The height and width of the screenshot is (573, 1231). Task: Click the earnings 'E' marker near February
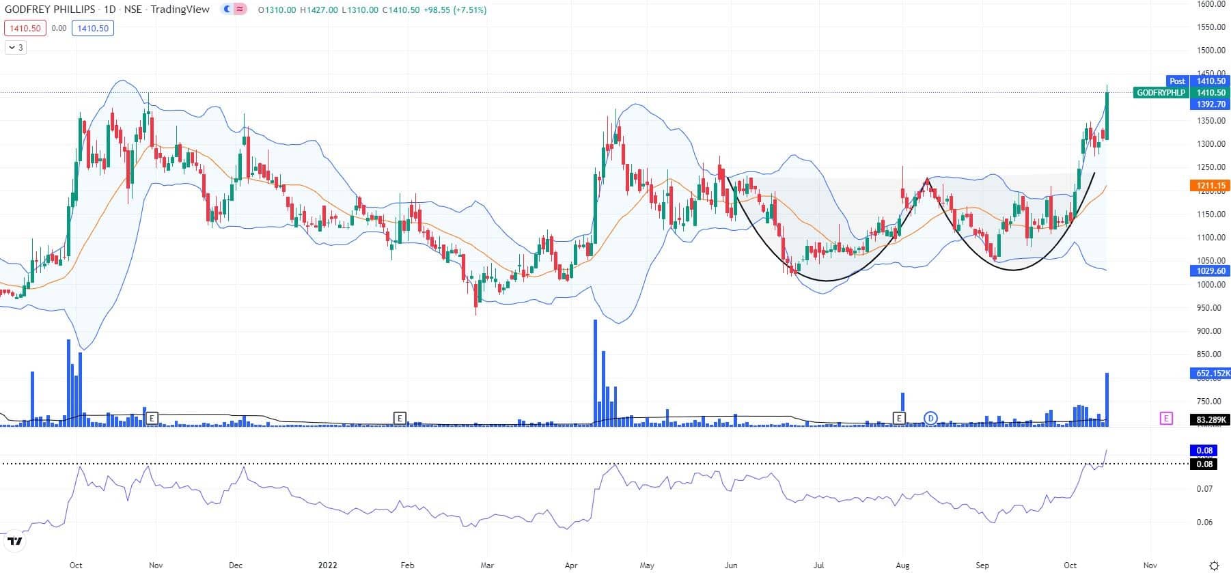pos(400,417)
